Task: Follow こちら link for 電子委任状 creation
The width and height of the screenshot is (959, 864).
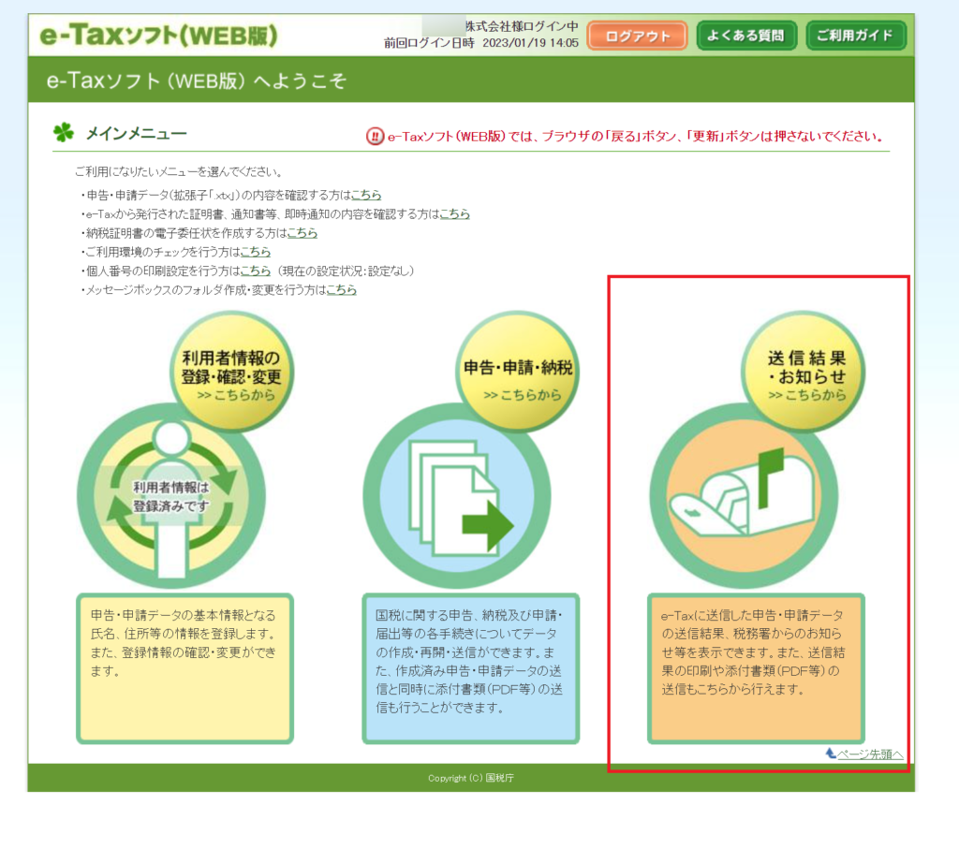Action: click(x=302, y=233)
